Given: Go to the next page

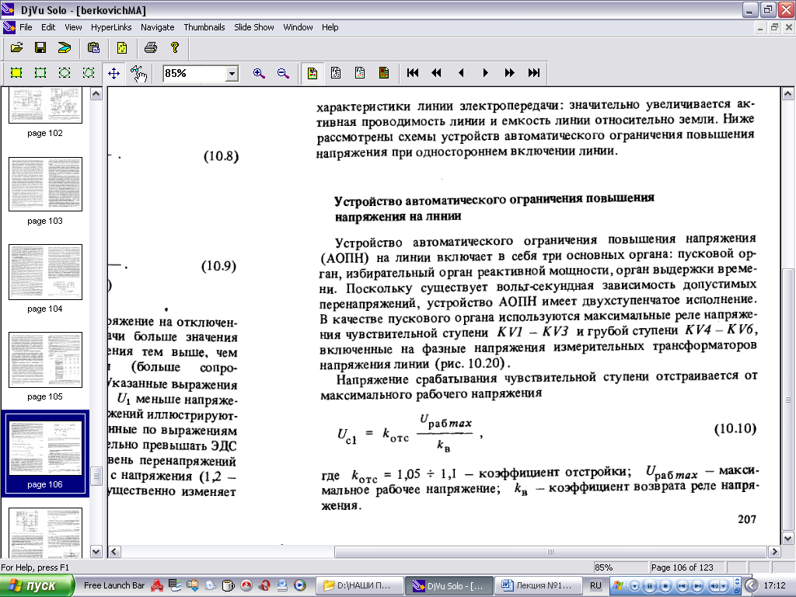Looking at the screenshot, I should click(485, 73).
